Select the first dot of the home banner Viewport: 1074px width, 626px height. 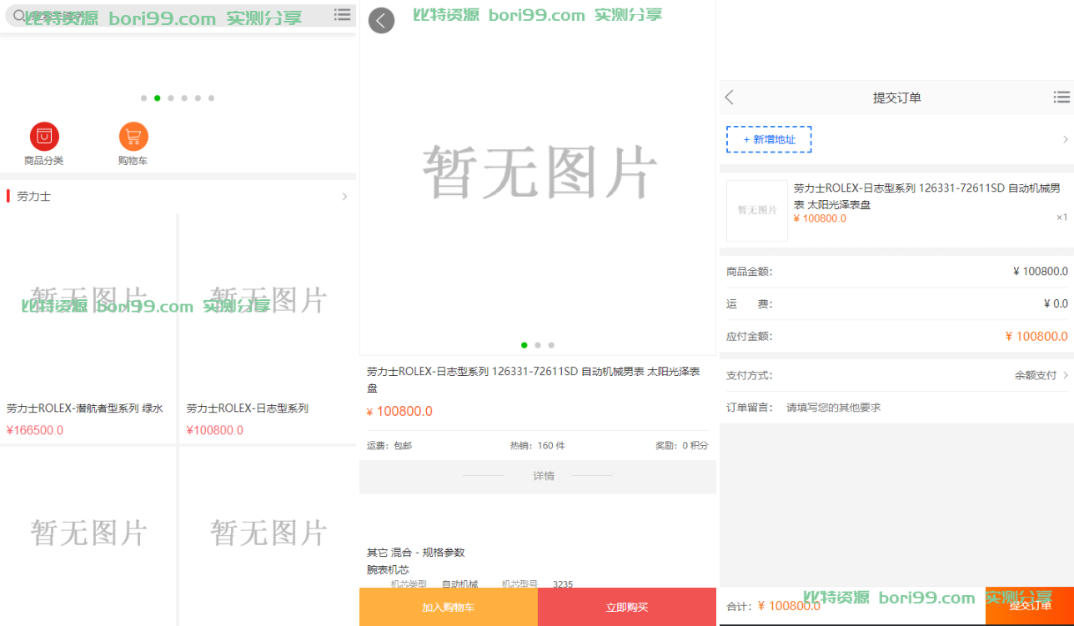144,98
